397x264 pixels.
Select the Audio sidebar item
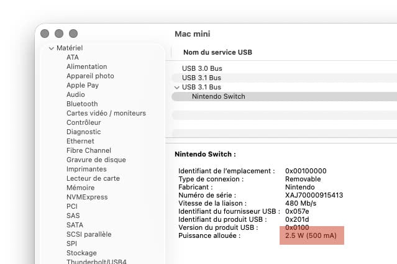[x=76, y=94]
